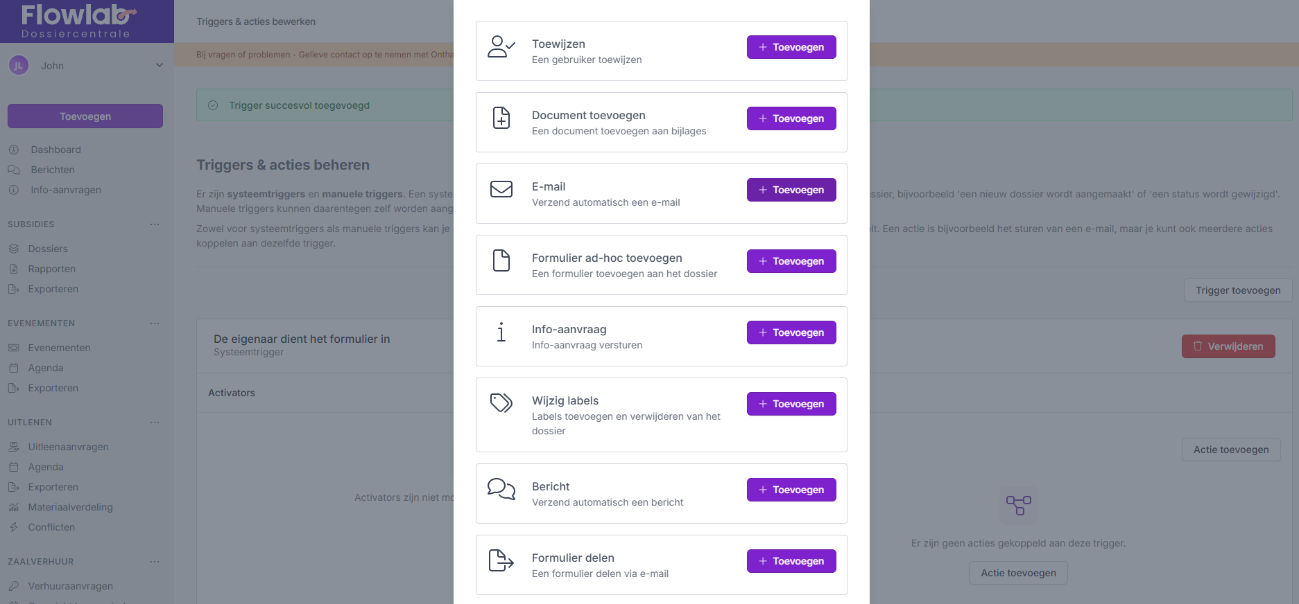Click the Formulier delen share icon
The image size is (1299, 604).
[x=501, y=560]
